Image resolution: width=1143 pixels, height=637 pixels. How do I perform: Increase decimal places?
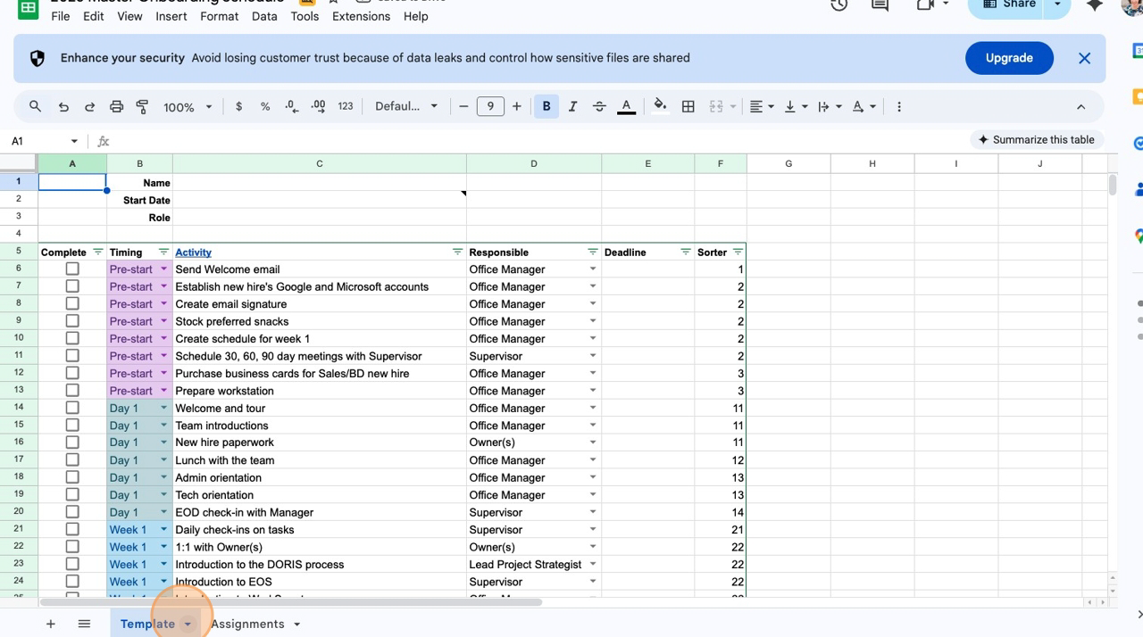pyautogui.click(x=319, y=106)
